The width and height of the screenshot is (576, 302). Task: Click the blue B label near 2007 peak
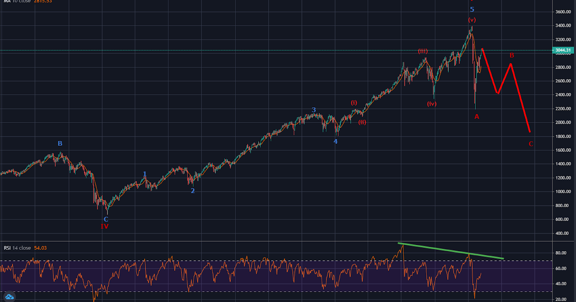point(60,143)
